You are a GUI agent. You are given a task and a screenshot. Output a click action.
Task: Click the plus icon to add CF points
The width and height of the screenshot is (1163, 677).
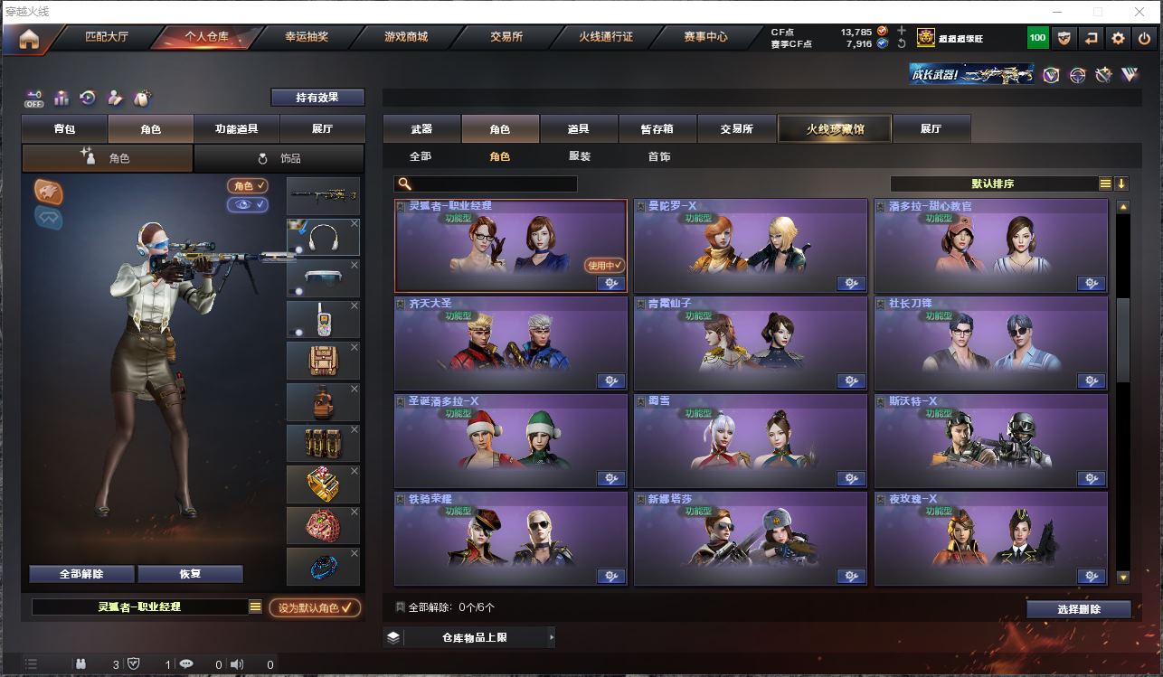pos(901,32)
